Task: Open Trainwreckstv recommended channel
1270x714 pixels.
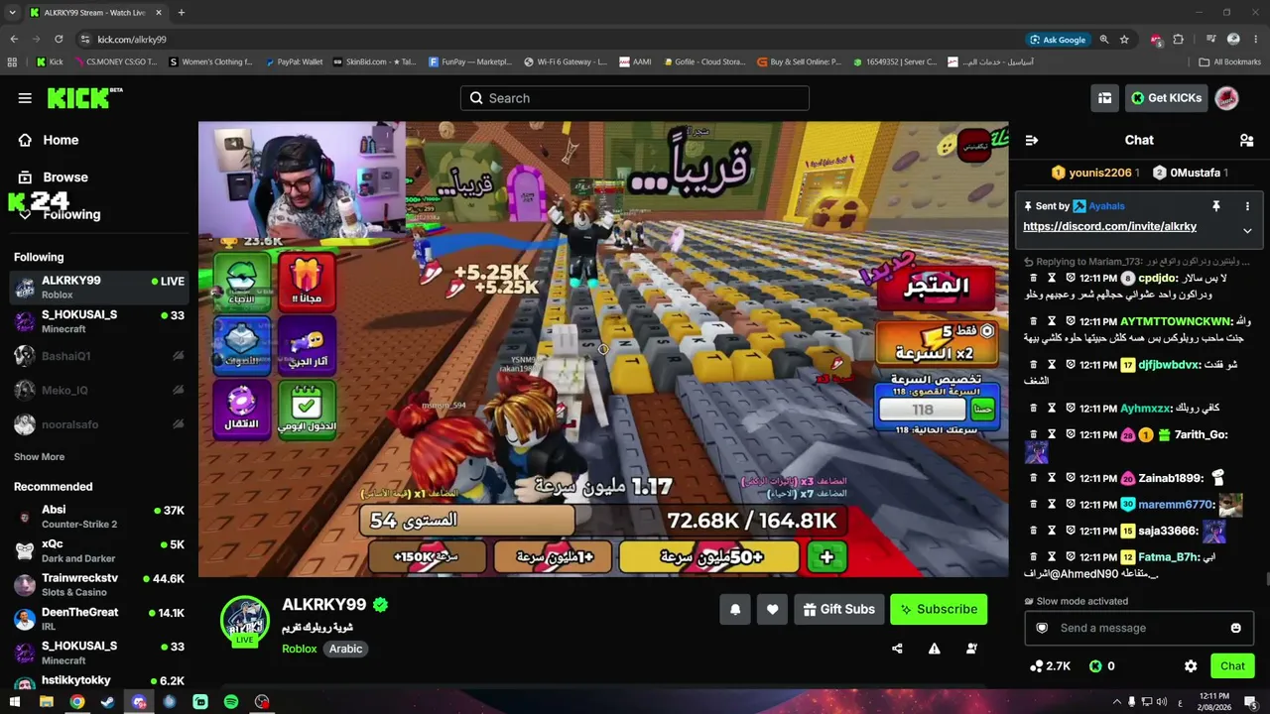Action: click(97, 584)
